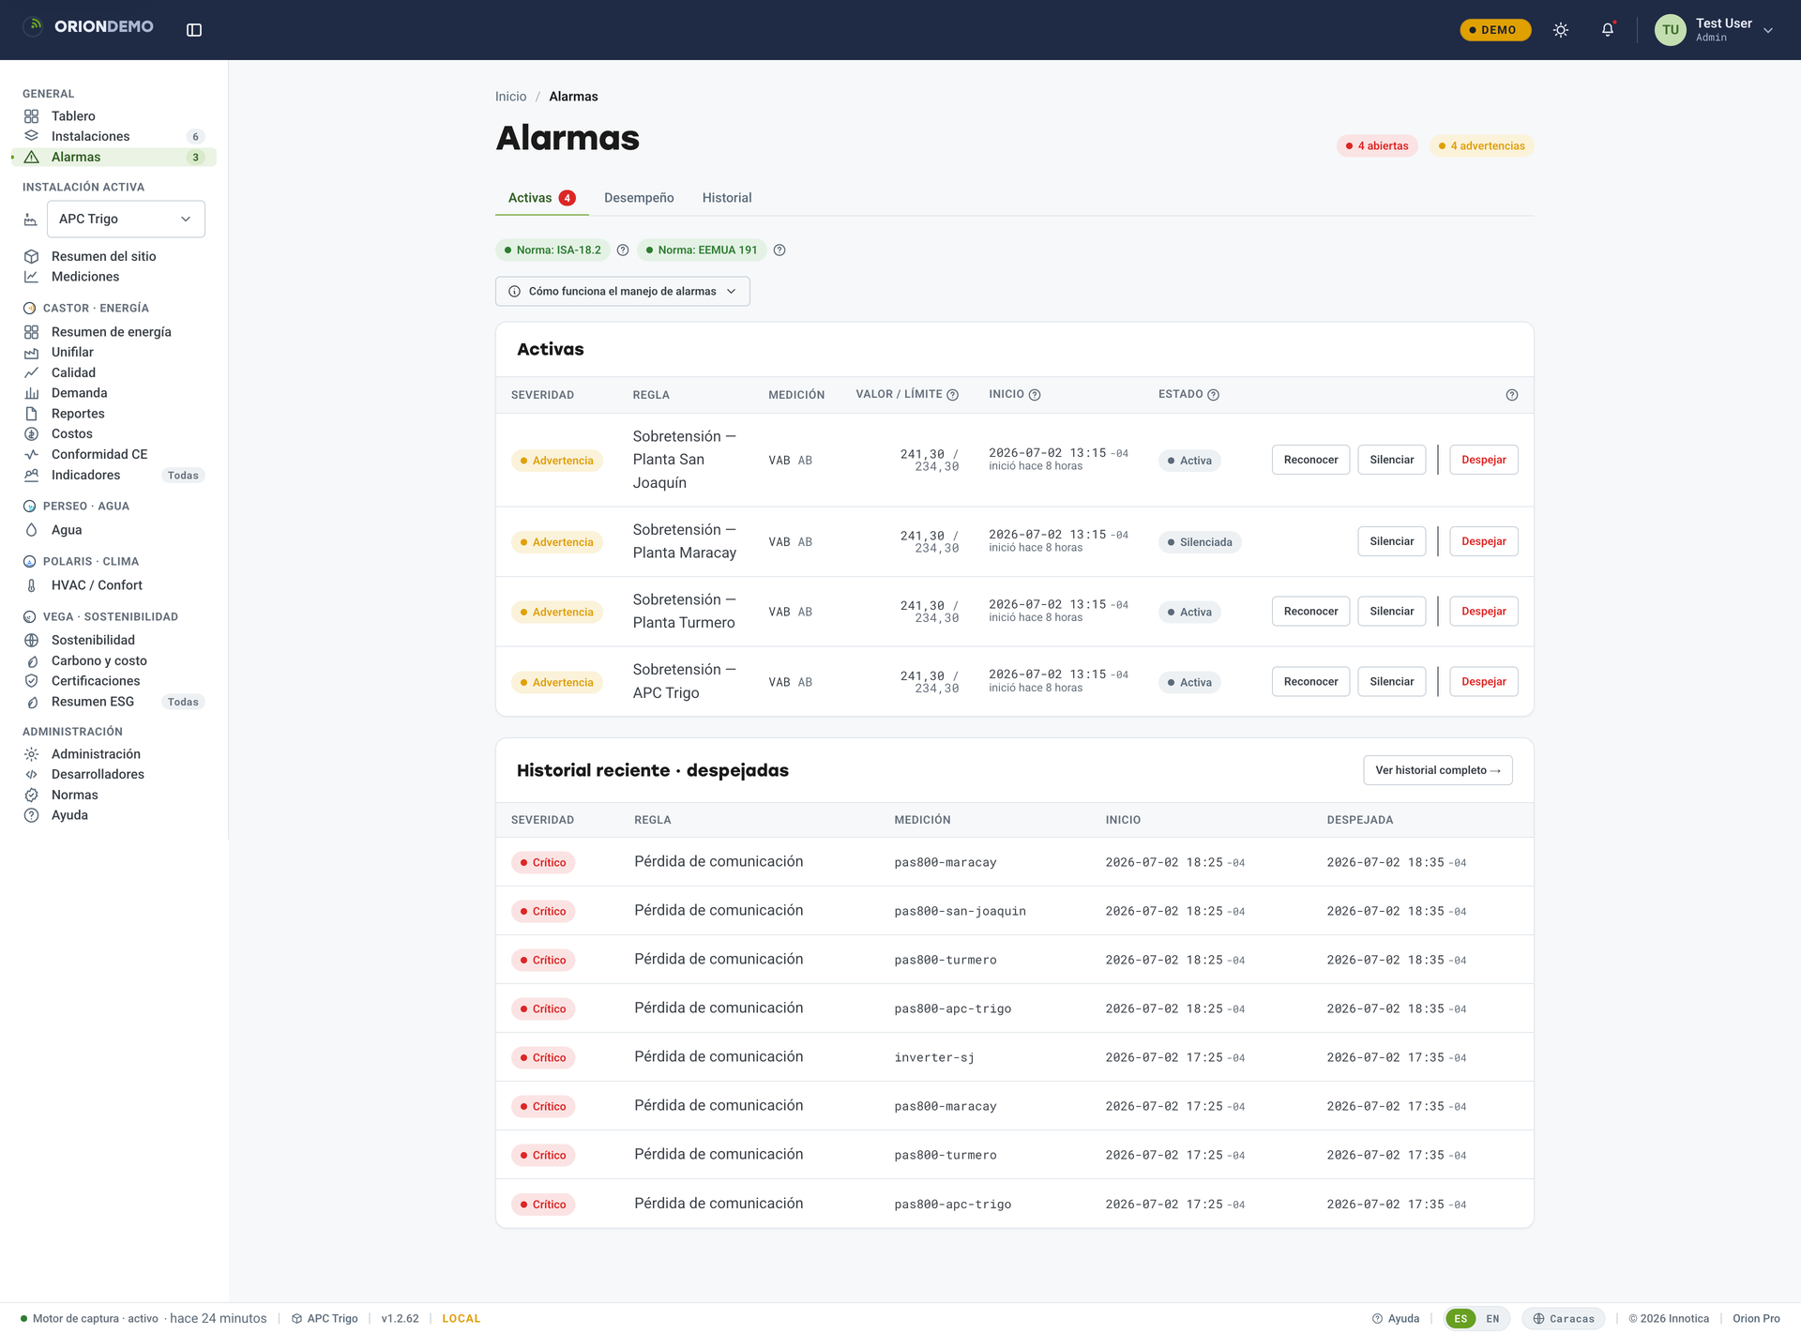The image size is (1801, 1334).
Task: Switch to the Desempeño tab
Action: [639, 198]
